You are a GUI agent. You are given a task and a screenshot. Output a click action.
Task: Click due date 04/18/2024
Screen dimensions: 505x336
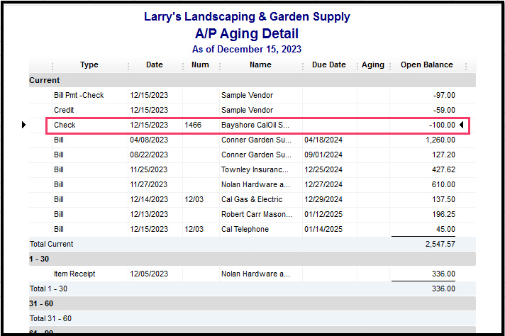pyautogui.click(x=323, y=140)
